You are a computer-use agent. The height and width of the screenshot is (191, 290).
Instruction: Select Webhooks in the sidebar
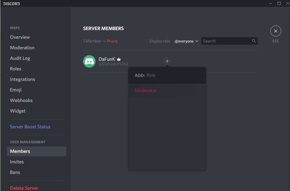[x=21, y=100]
